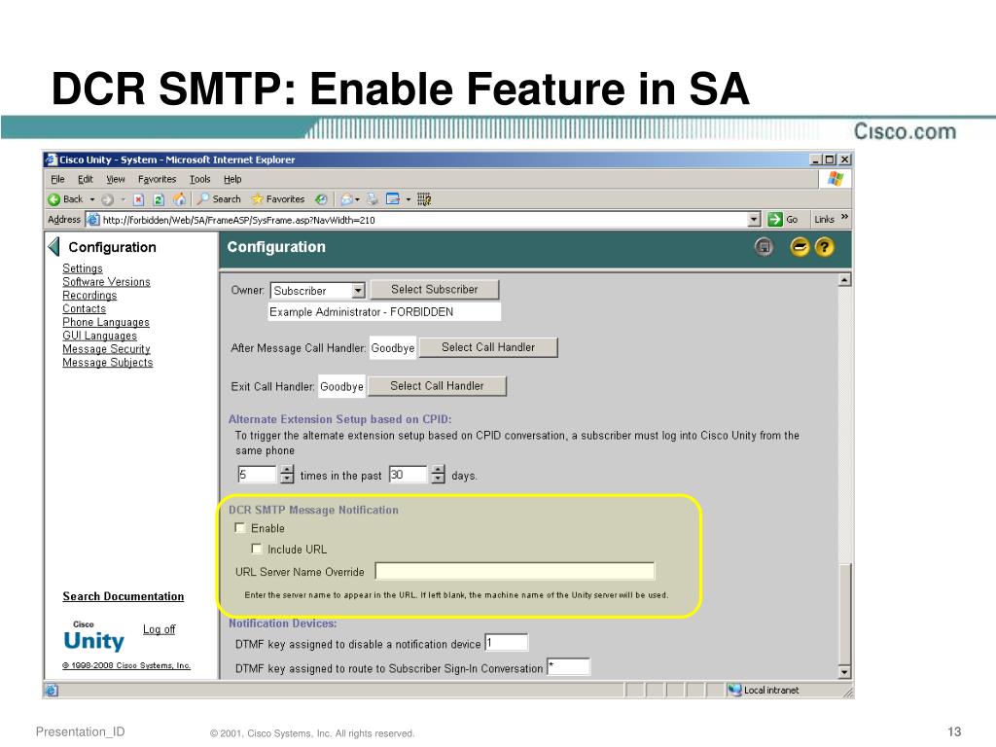Expand the Links toolbar chevron
The width and height of the screenshot is (996, 747).
844,217
